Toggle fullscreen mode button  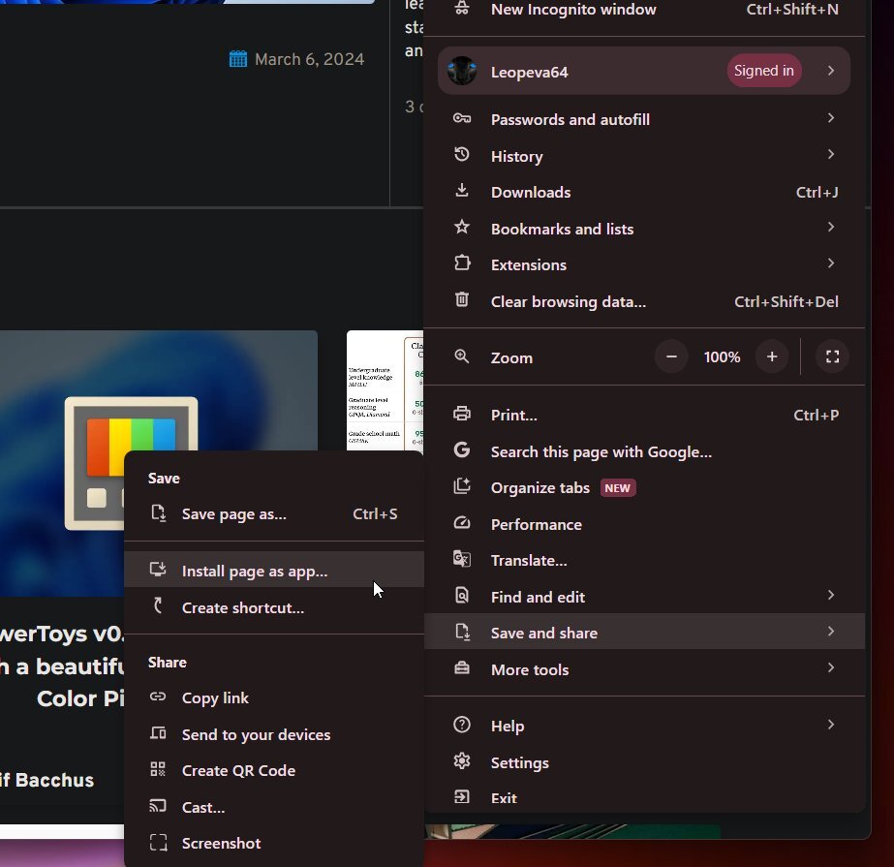coord(832,356)
